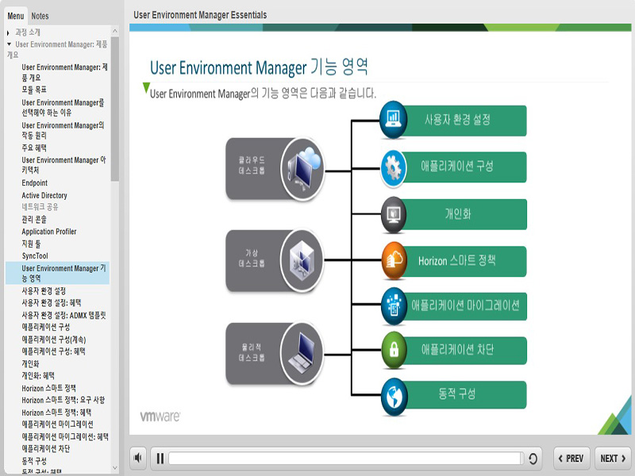Image resolution: width=635 pixels, height=476 pixels.
Task: Advance to the next slide with NEXT
Action: click(613, 459)
